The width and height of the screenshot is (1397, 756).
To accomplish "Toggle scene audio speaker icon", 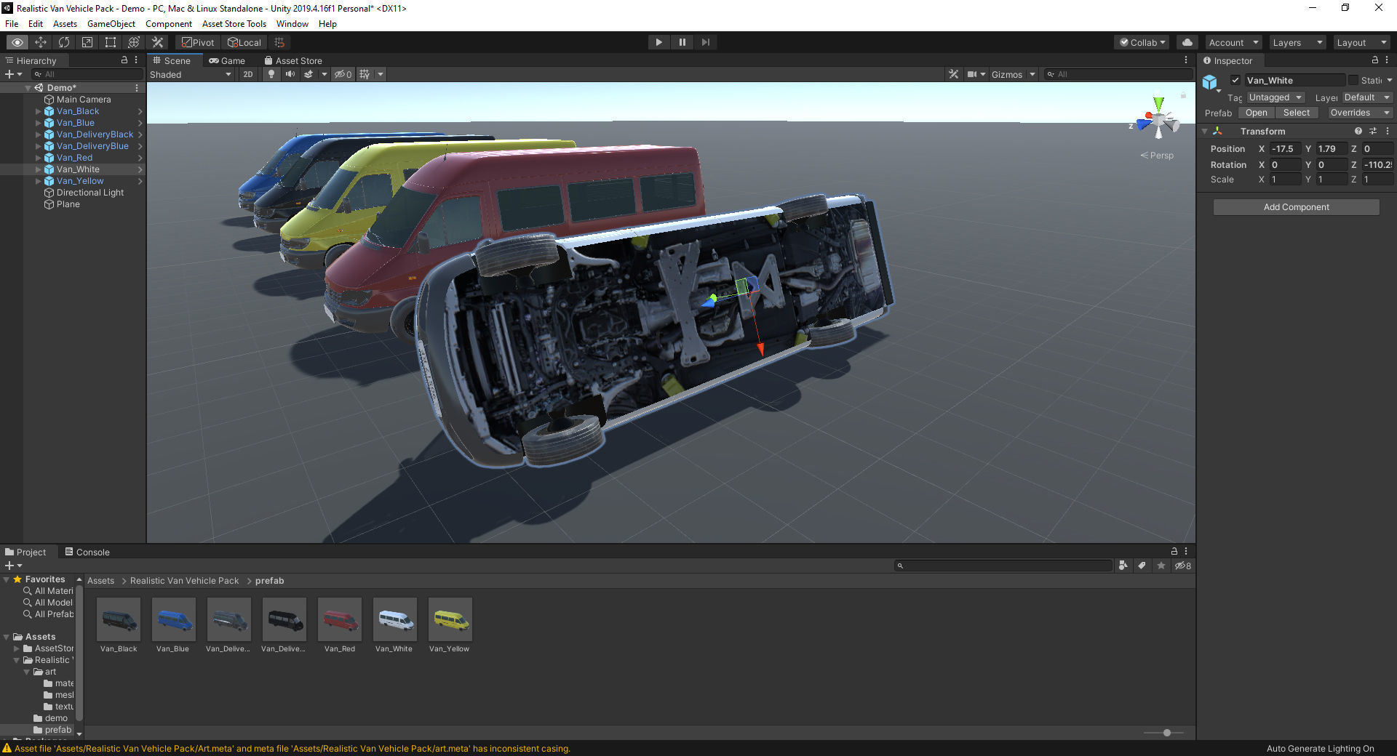I will pos(290,74).
